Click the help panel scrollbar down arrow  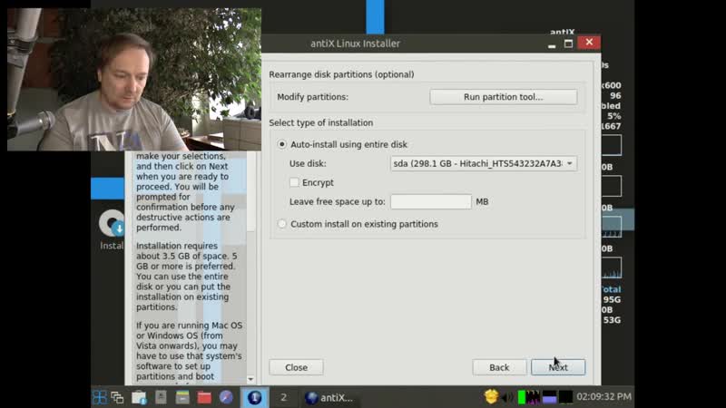250,379
